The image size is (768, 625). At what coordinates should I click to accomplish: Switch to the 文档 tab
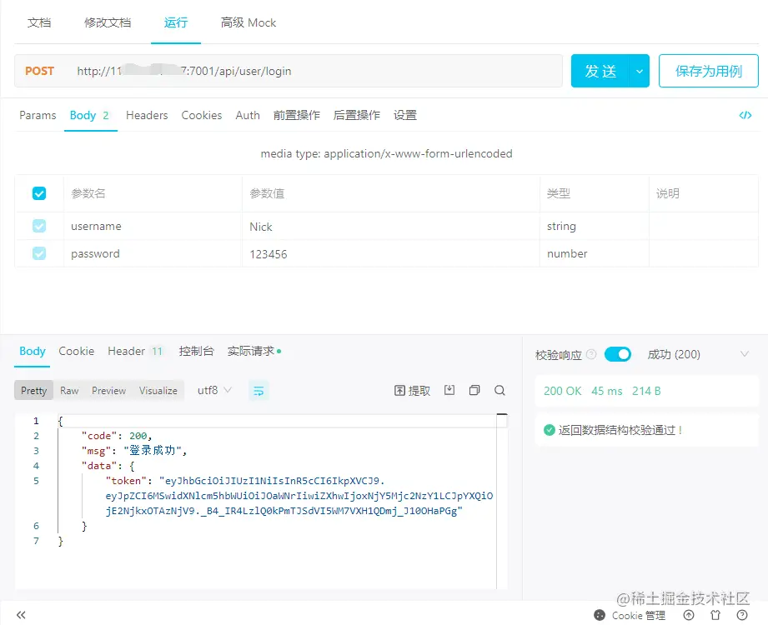tap(39, 22)
